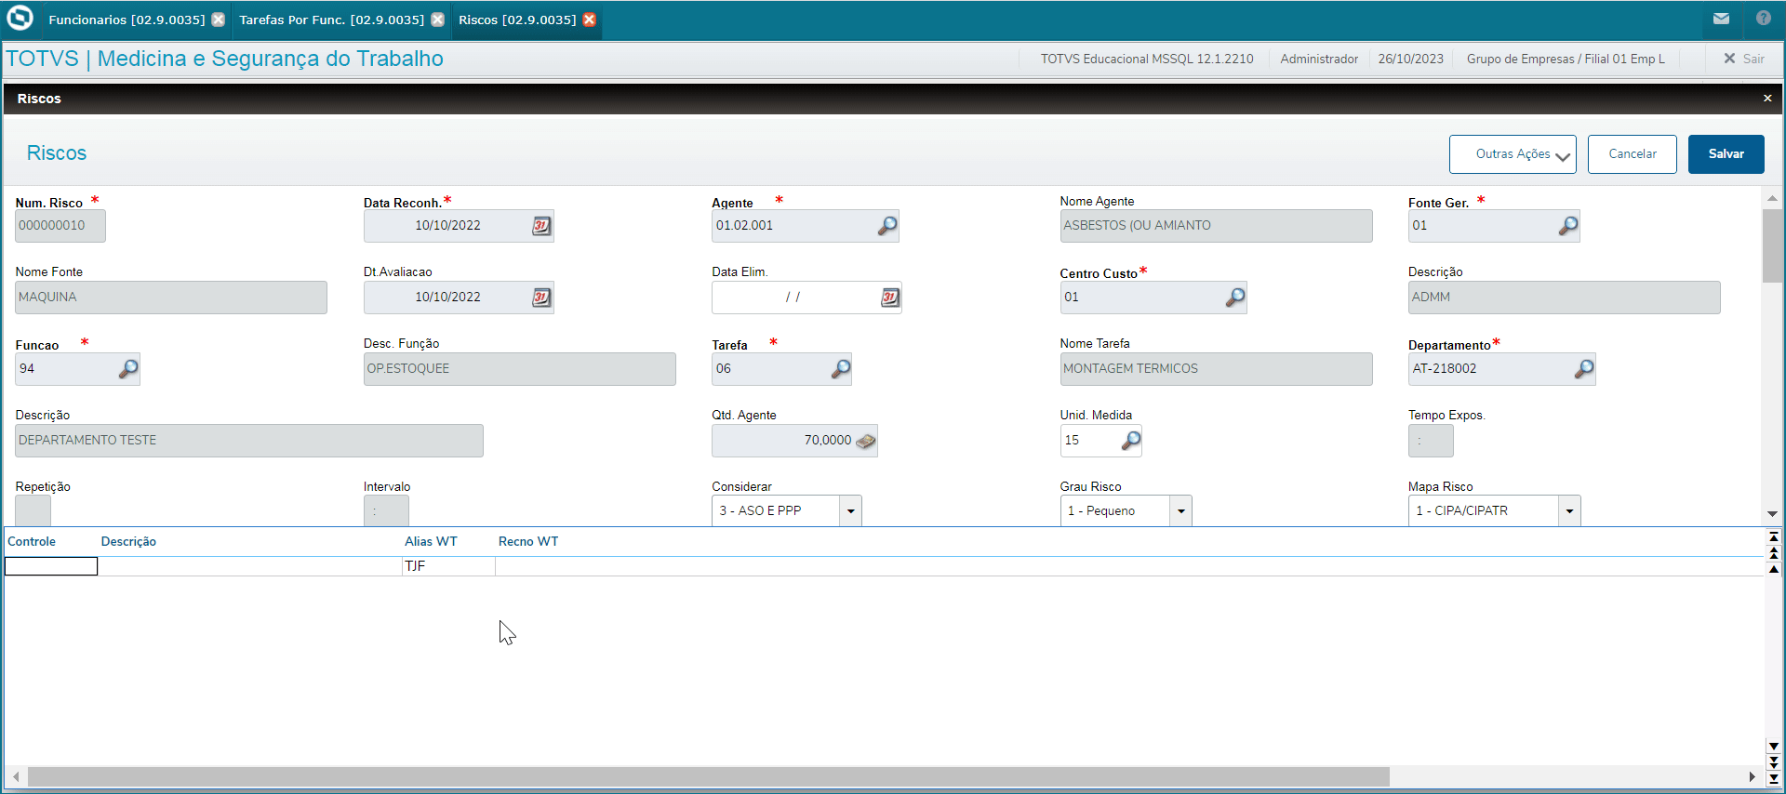Jump grid to first row arrow

[1774, 536]
